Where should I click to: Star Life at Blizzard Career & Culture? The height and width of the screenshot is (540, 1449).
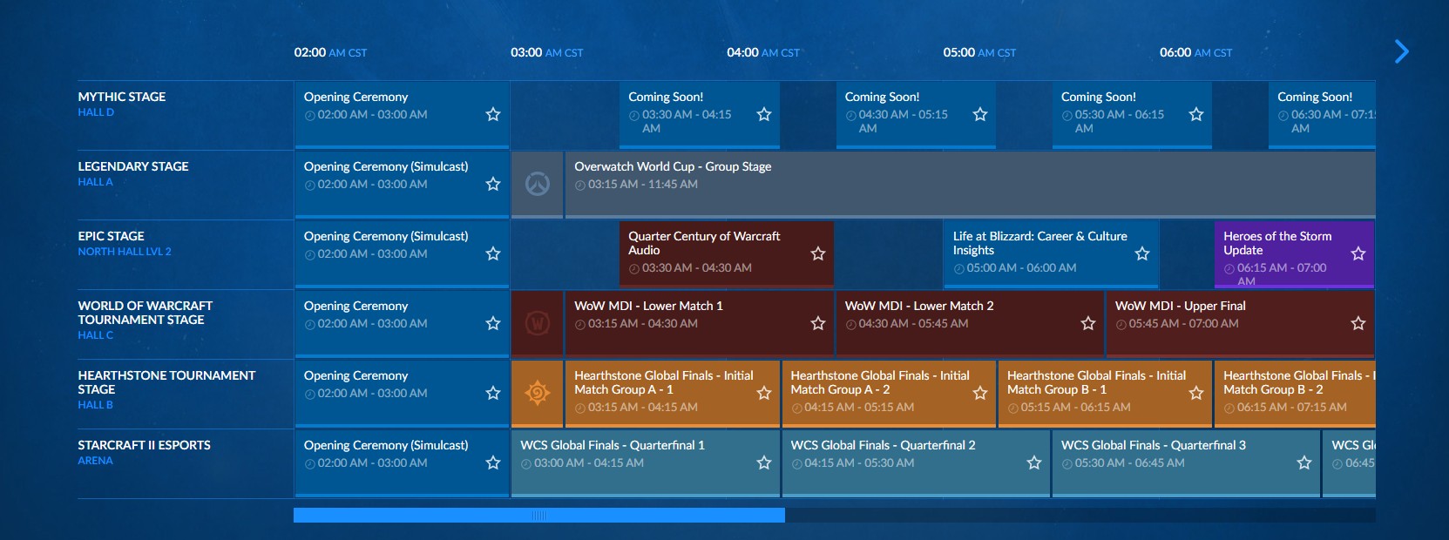coord(1142,253)
